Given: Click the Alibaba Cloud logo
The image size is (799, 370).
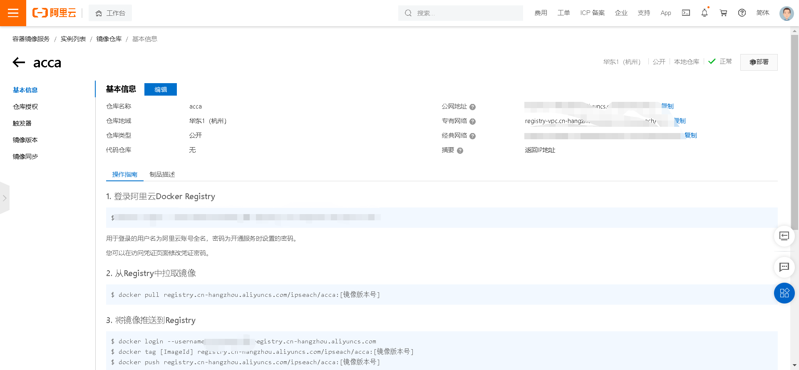Looking at the screenshot, I should [x=54, y=13].
